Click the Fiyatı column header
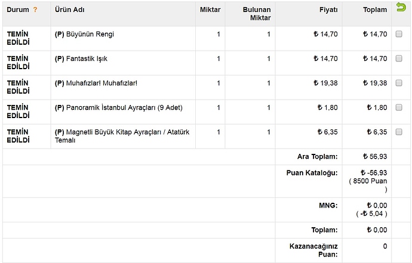 point(328,10)
